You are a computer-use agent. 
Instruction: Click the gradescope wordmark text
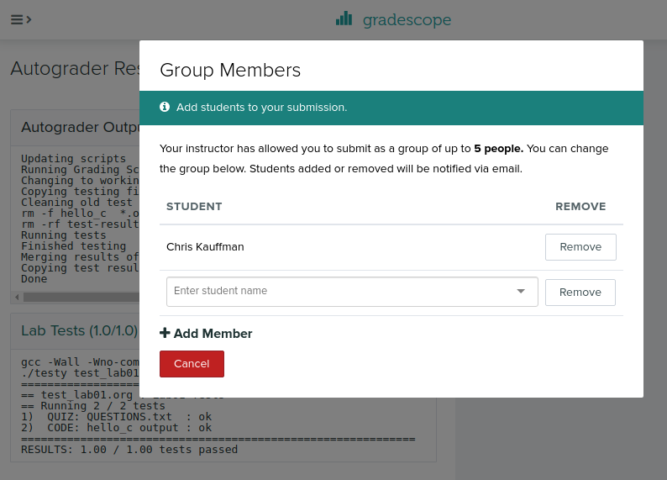click(x=407, y=19)
